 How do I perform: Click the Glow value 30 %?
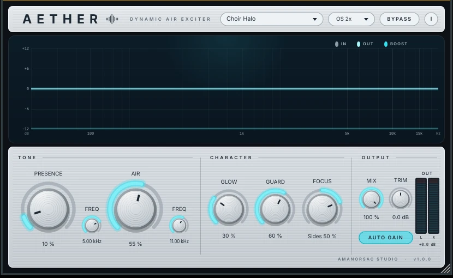pos(229,236)
